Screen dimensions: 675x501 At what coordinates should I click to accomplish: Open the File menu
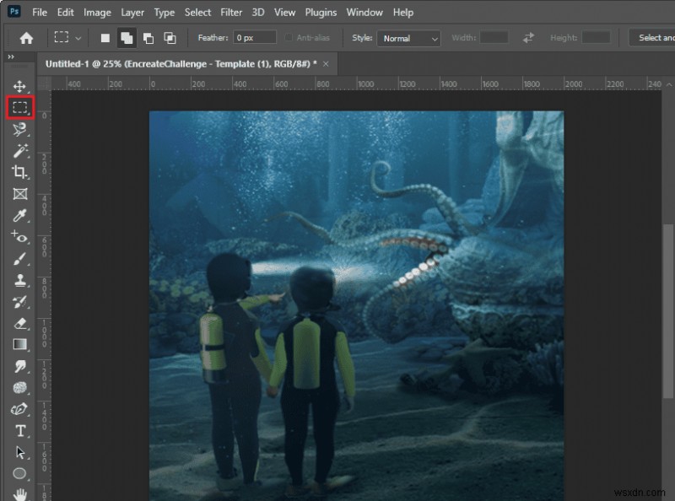pos(40,13)
